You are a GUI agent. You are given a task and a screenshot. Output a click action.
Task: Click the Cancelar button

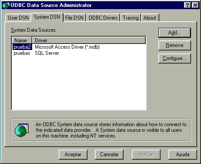point(109,154)
